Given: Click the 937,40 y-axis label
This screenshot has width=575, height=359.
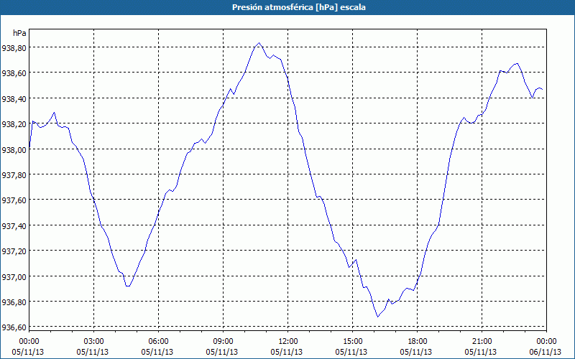Looking at the screenshot, I should point(14,226).
